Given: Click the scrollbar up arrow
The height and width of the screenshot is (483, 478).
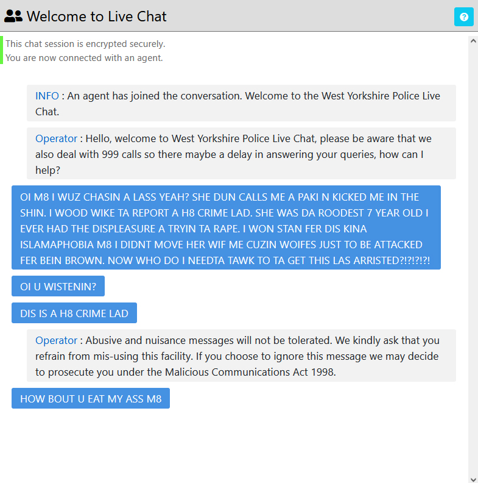Looking at the screenshot, I should [473, 41].
